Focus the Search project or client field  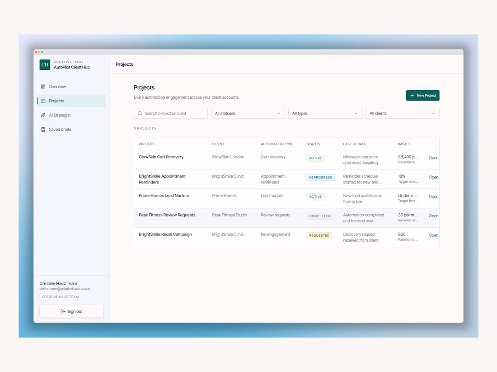(x=170, y=113)
